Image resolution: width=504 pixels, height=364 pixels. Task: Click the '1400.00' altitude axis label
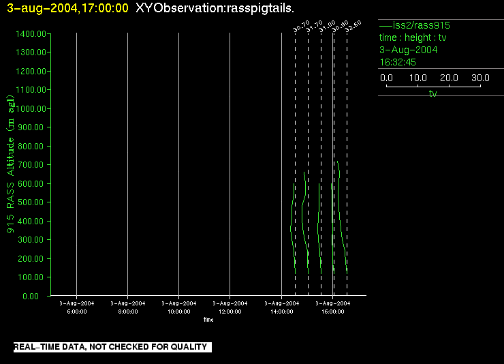[31, 34]
